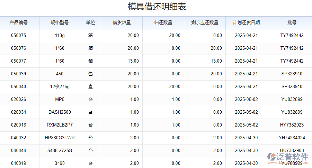Select the 计划还货日期 column header

tap(246, 23)
